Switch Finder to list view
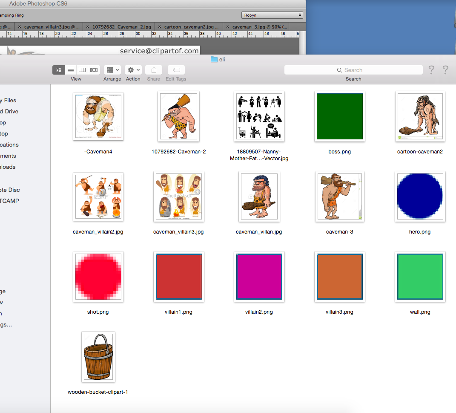Screen dimensions: 456x413 click(x=71, y=70)
